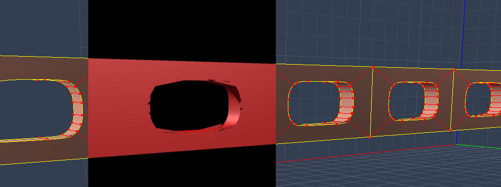Click the black window hole in the rendered preview
The width and height of the screenshot is (501, 187).
(189, 106)
